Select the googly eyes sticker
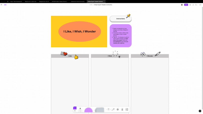This screenshot has height=114, width=203. click(143, 54)
